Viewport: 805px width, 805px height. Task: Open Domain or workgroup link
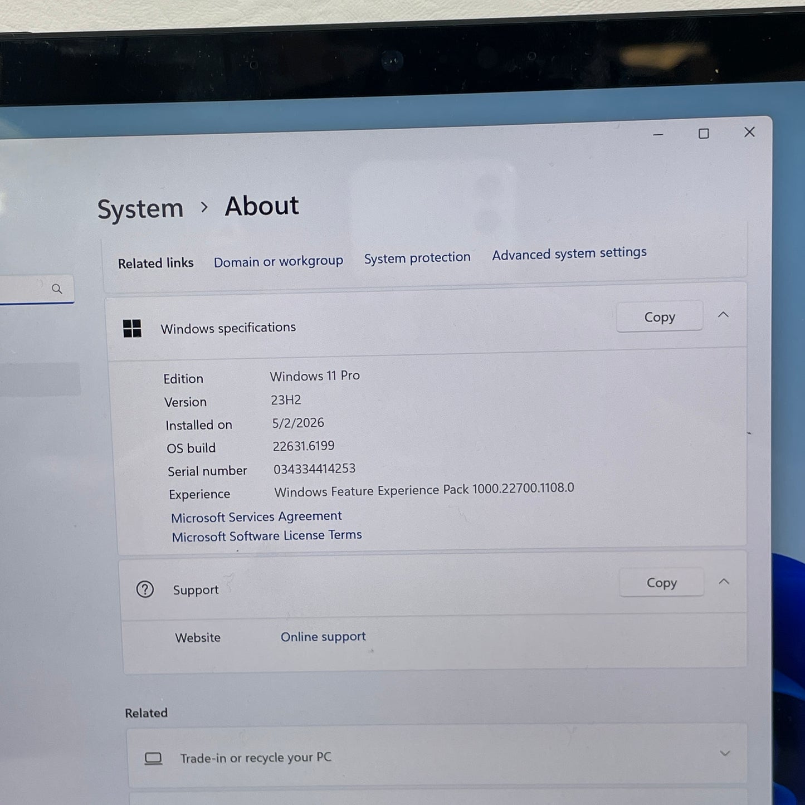(279, 261)
